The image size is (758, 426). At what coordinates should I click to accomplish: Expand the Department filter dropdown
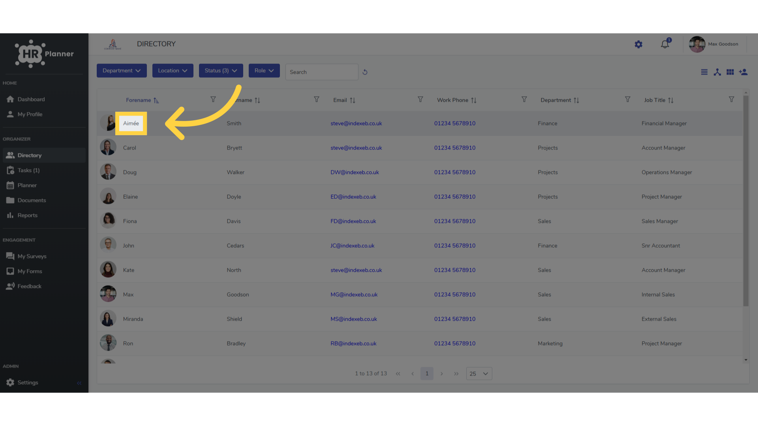tap(122, 71)
